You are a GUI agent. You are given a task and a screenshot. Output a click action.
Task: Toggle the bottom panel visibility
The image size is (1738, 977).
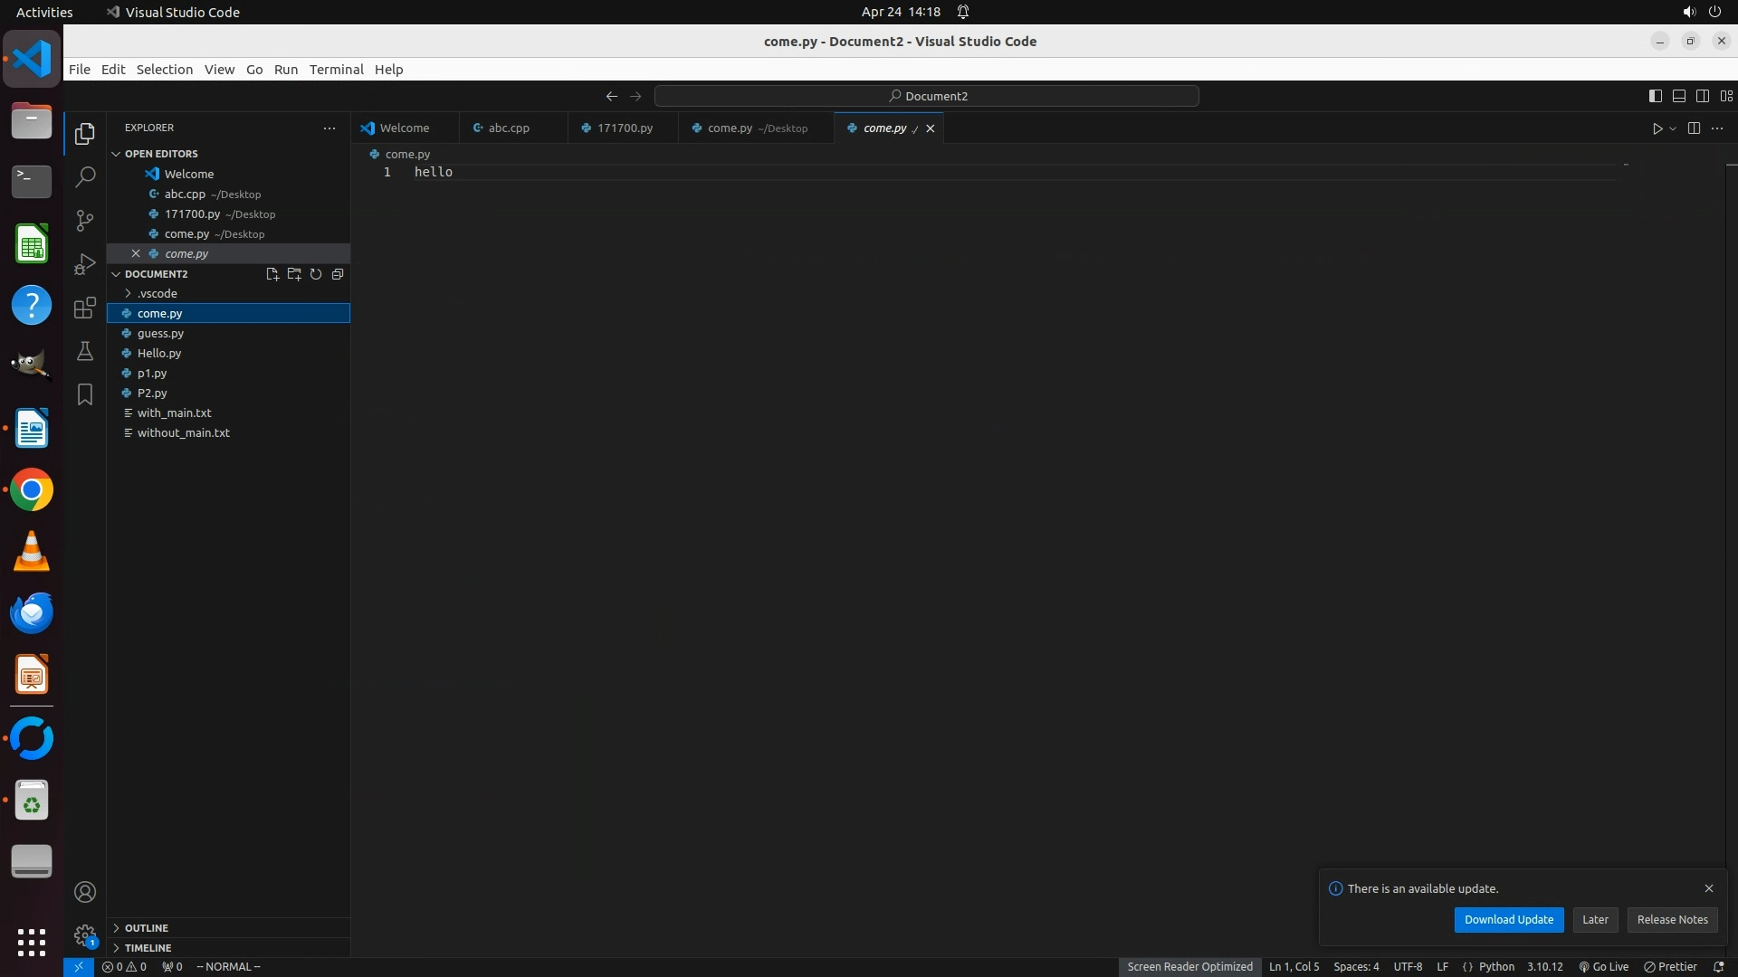[x=1678, y=96]
